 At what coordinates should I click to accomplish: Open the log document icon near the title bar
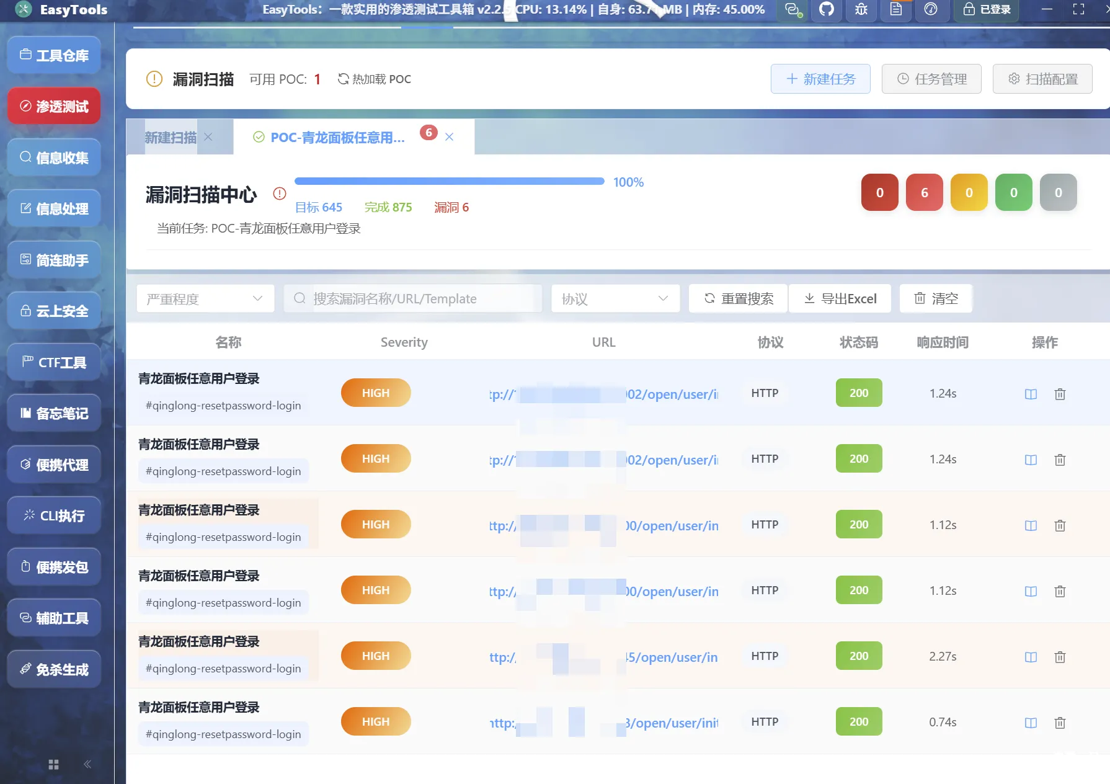pyautogui.click(x=895, y=9)
